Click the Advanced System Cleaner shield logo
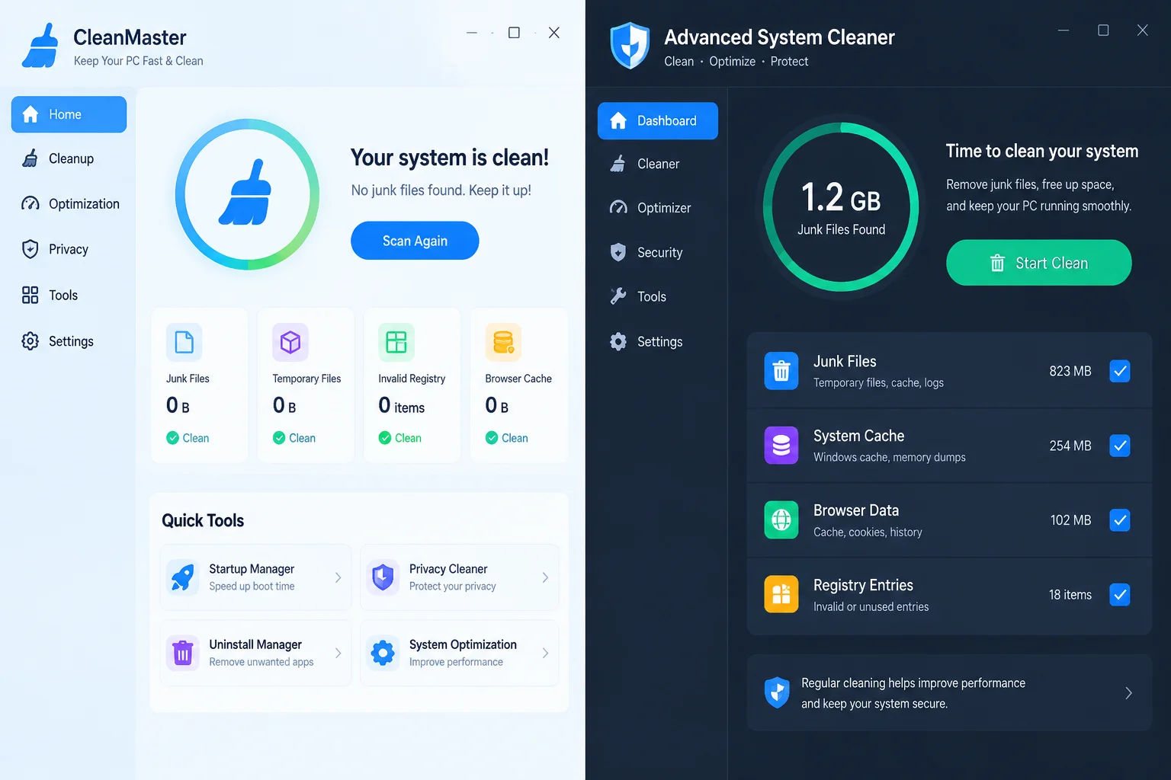The height and width of the screenshot is (780, 1171). 630,46
